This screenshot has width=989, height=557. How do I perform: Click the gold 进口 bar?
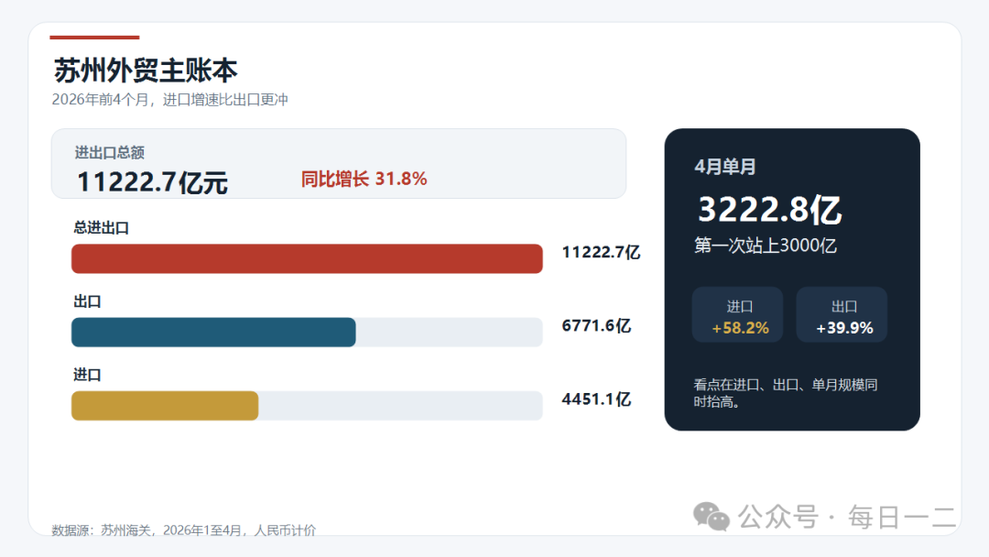point(165,406)
